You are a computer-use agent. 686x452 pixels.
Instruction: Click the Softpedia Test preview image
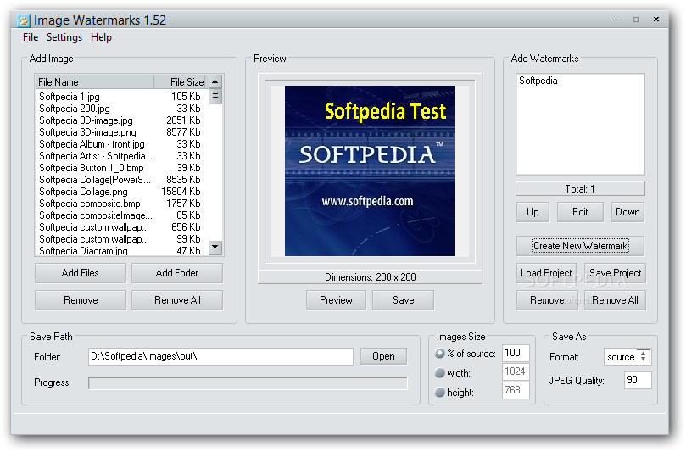[x=370, y=171]
